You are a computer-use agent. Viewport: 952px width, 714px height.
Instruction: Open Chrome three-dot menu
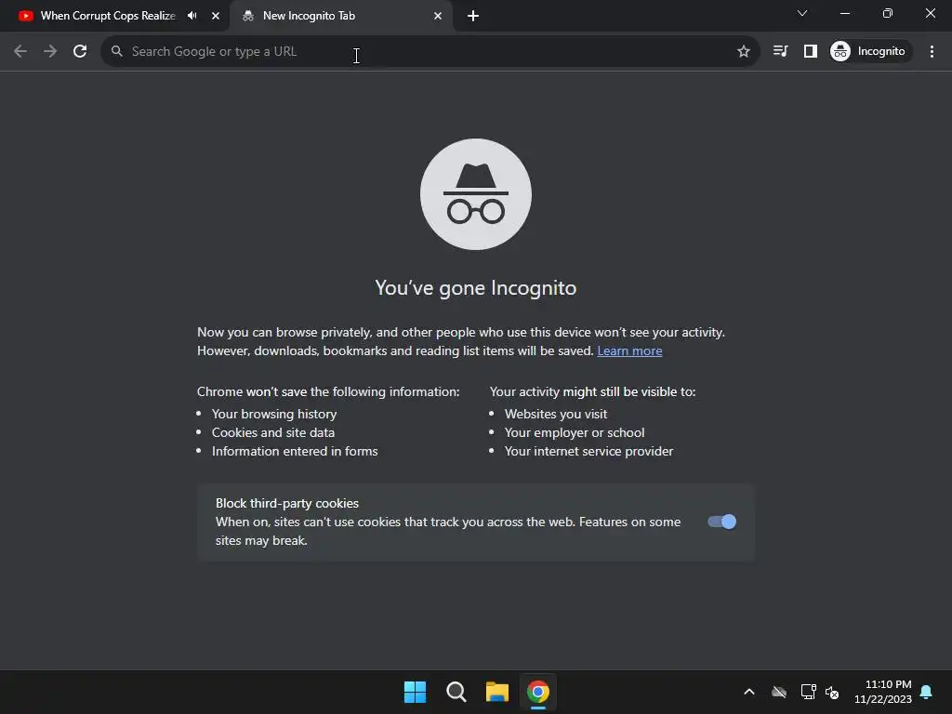click(x=932, y=52)
